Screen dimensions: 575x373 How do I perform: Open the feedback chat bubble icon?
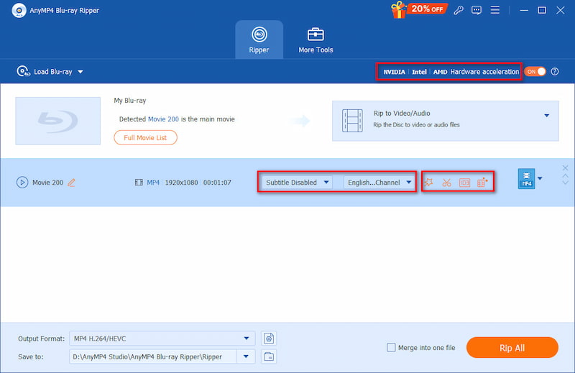point(477,10)
